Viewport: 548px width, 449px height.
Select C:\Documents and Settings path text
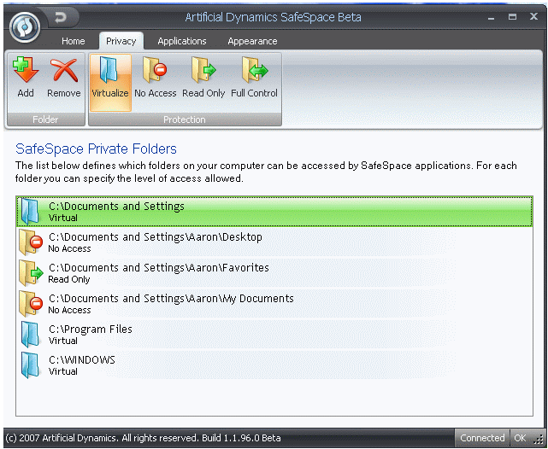pos(116,207)
